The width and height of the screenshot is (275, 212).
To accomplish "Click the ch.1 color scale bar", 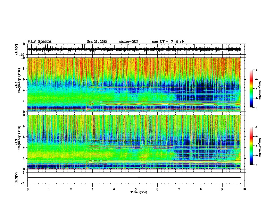I will click(x=251, y=89).
